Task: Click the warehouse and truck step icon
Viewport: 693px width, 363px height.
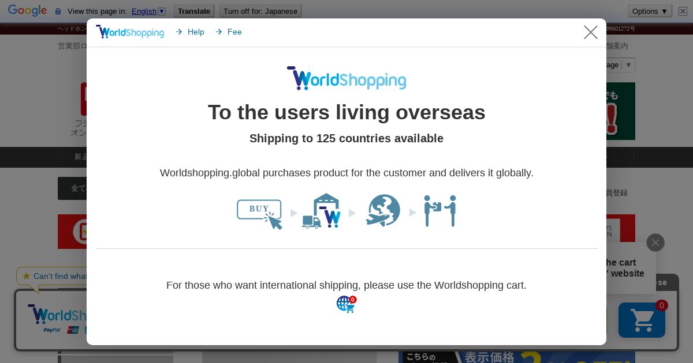Action: pos(322,211)
